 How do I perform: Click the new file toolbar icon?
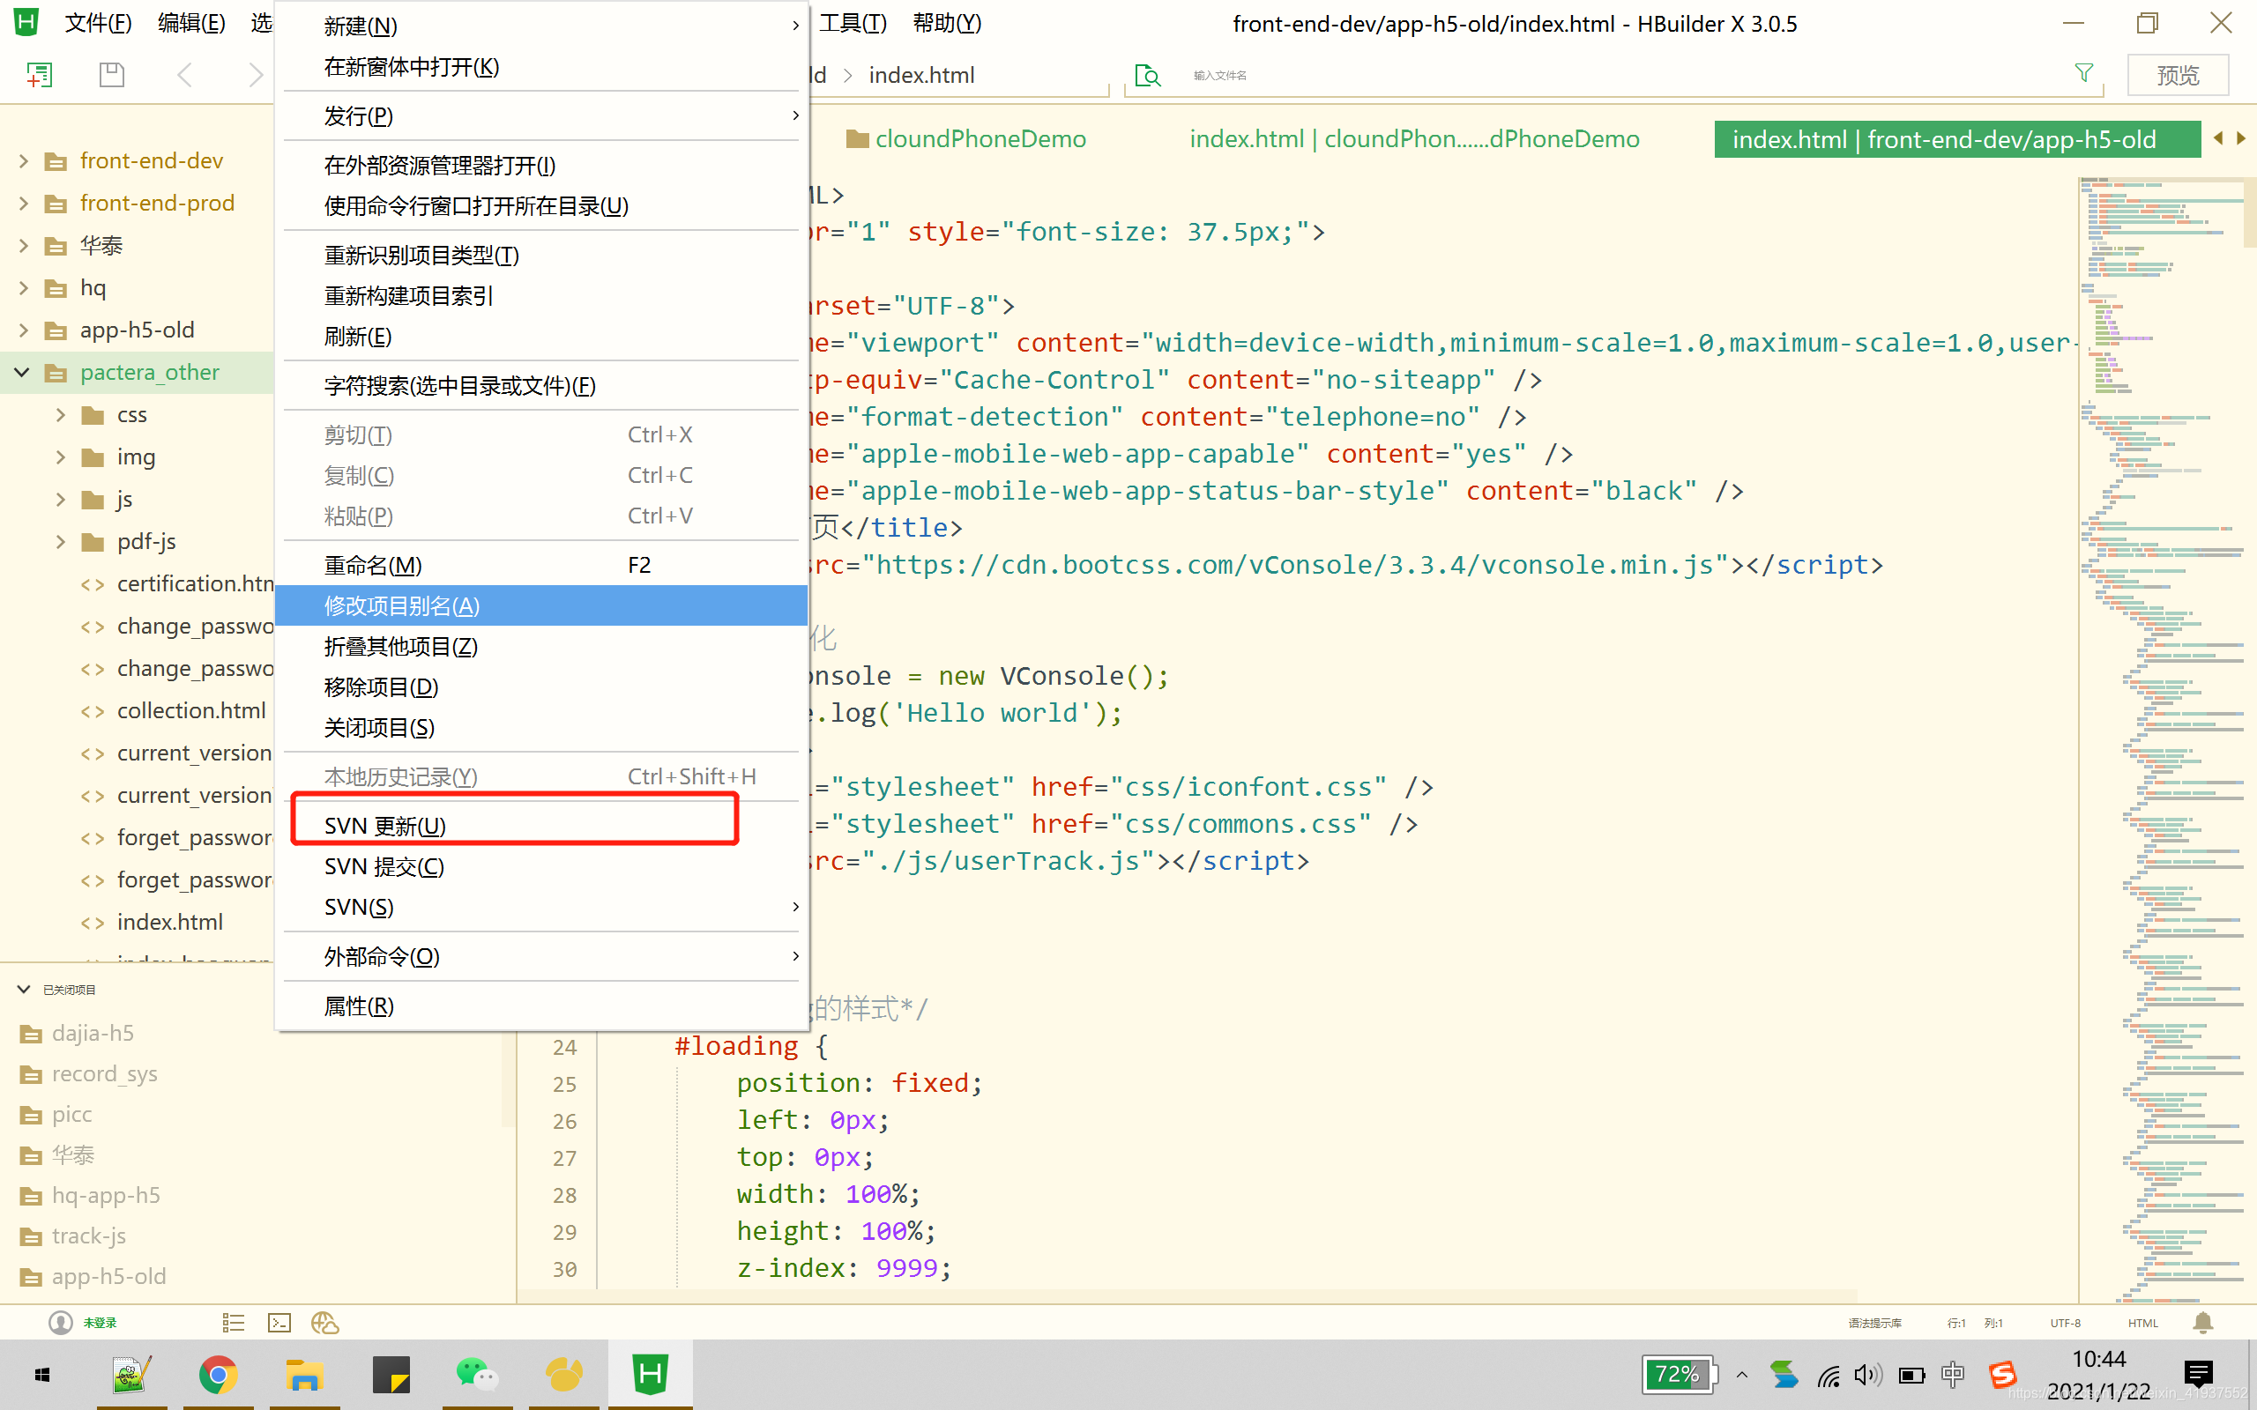click(x=39, y=75)
